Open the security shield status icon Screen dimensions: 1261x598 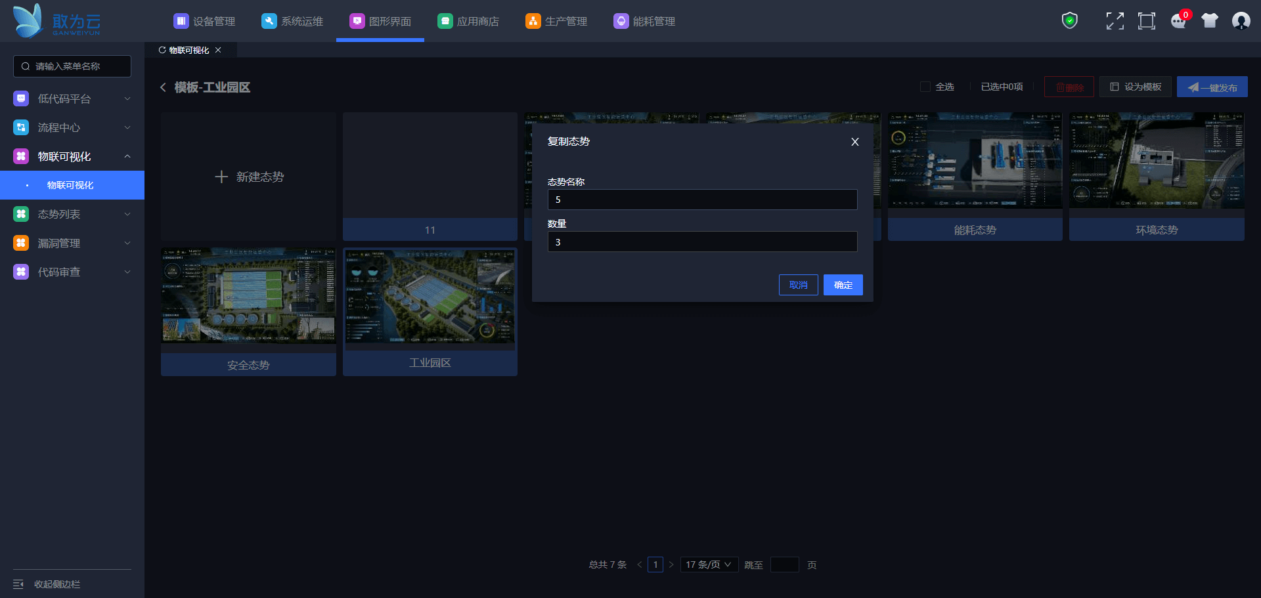(x=1070, y=21)
